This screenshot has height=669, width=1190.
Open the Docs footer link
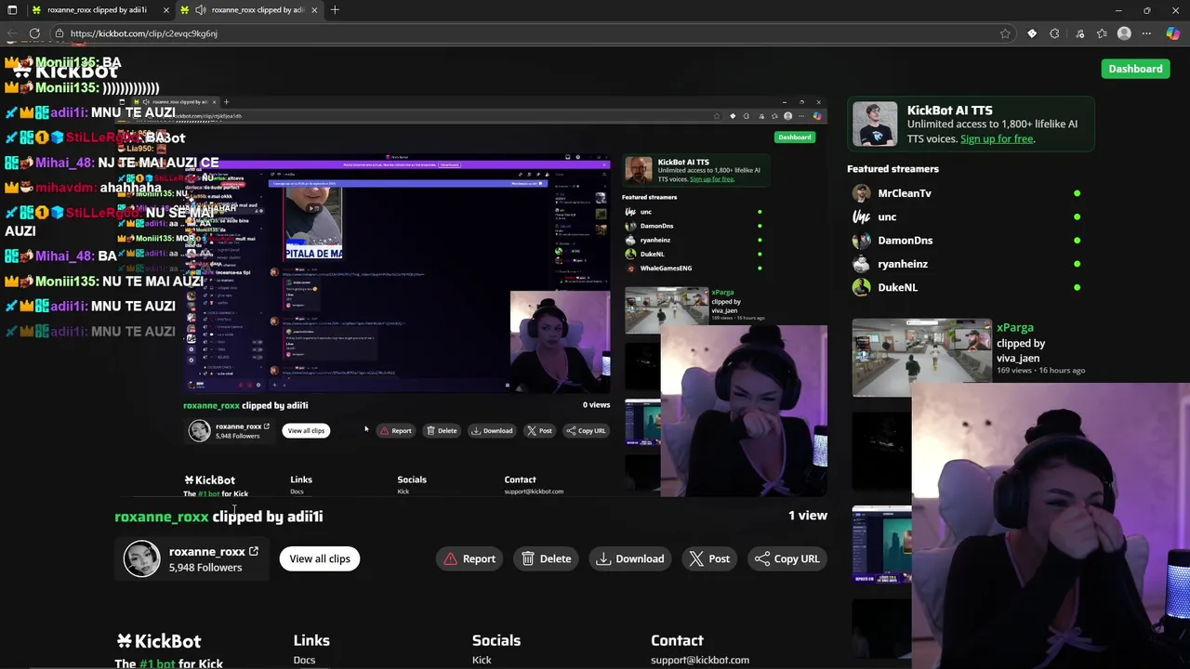pyautogui.click(x=304, y=661)
